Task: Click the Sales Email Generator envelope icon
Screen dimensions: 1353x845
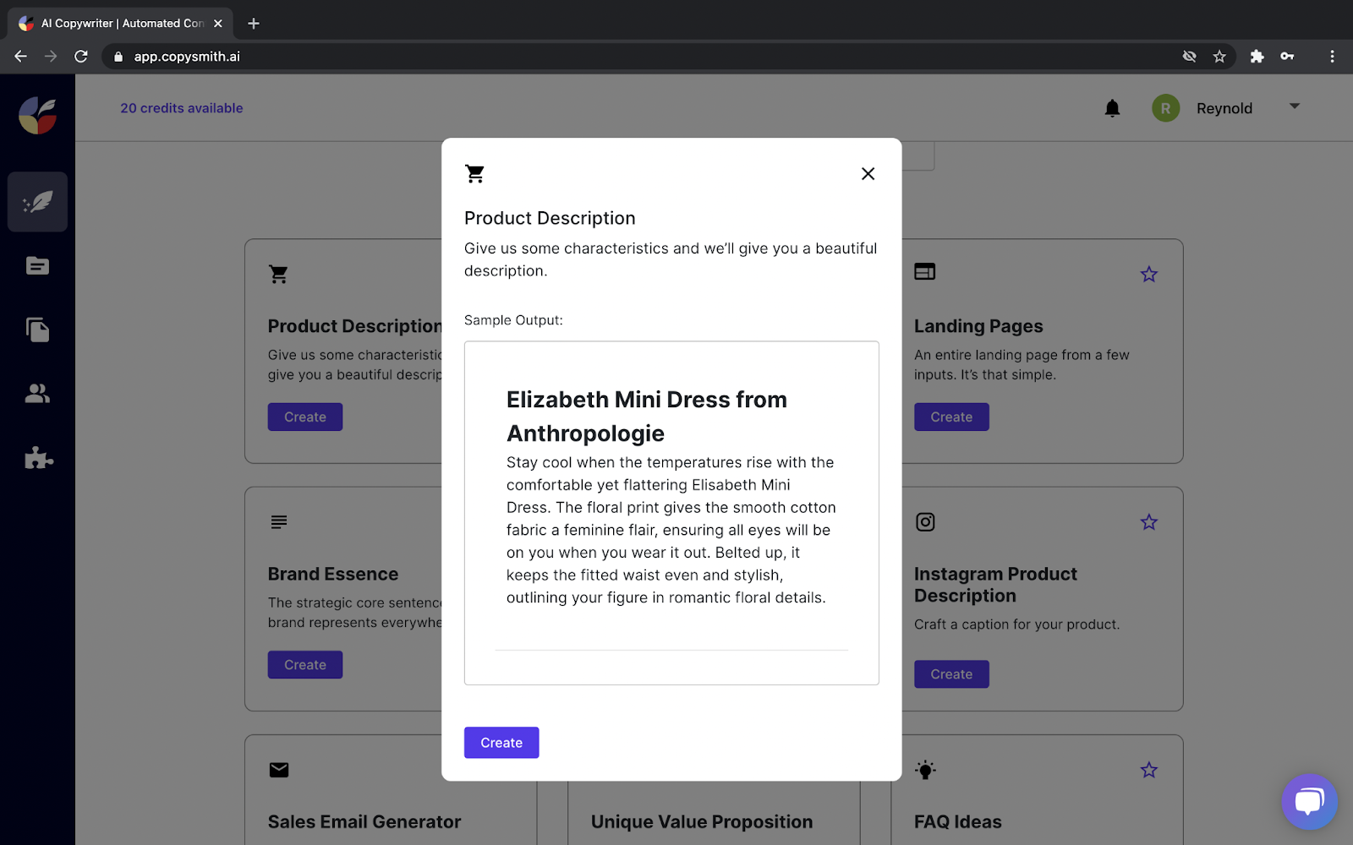Action: pos(279,770)
